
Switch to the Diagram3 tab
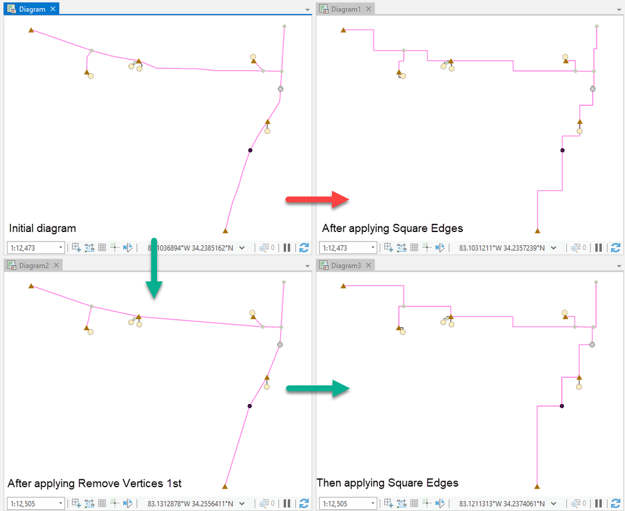345,265
